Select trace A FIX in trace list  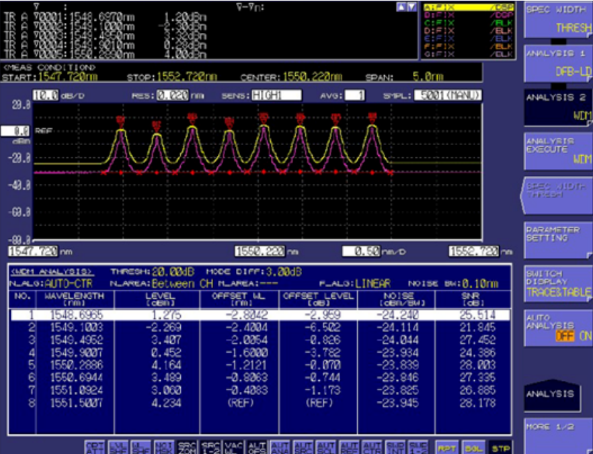tap(469, 7)
